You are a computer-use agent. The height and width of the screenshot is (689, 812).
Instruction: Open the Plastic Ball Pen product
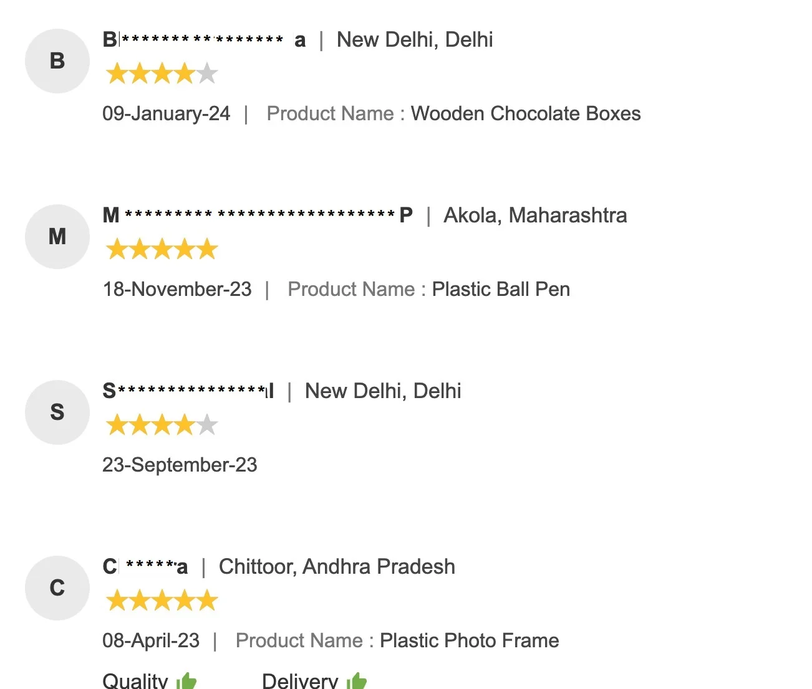(501, 290)
